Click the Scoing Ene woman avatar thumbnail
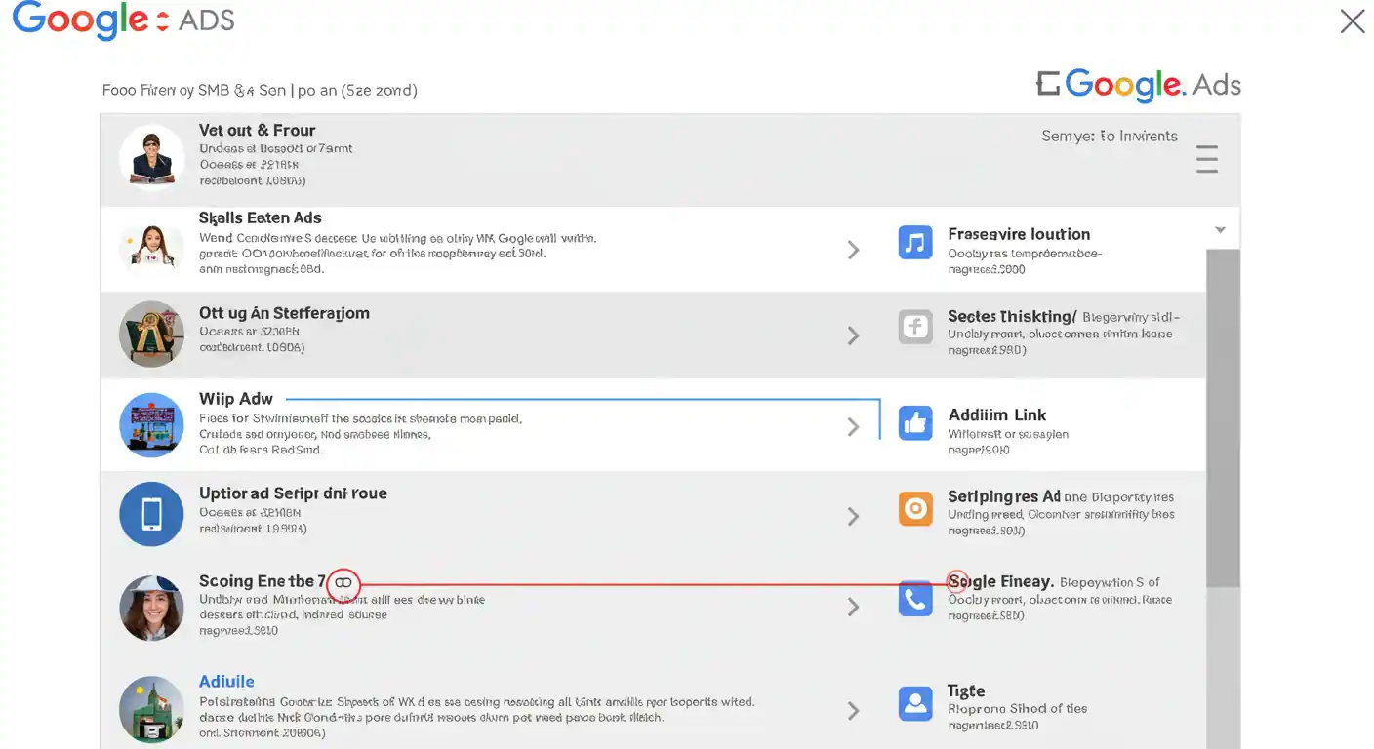Viewport: 1374px width, 749px height. [151, 608]
